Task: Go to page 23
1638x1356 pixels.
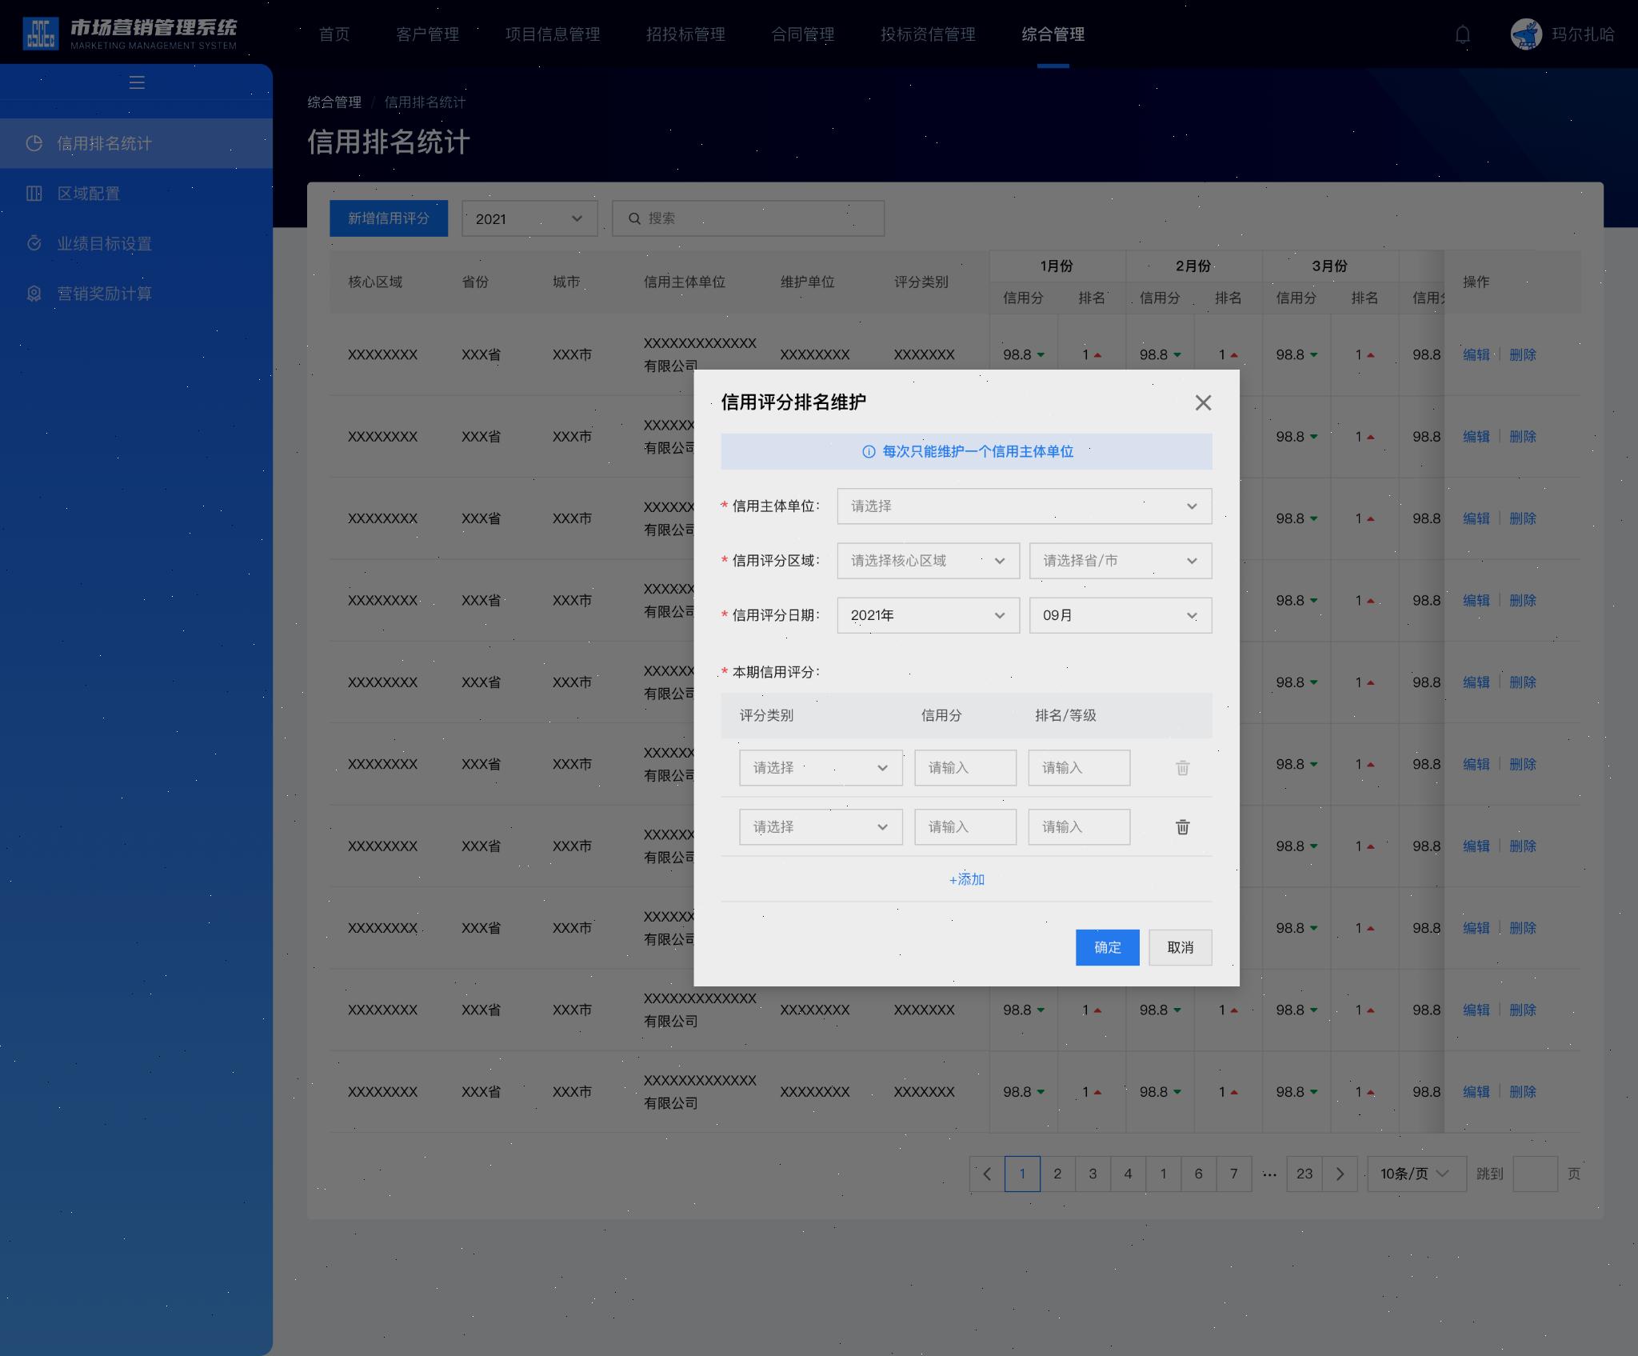Action: coord(1304,1174)
